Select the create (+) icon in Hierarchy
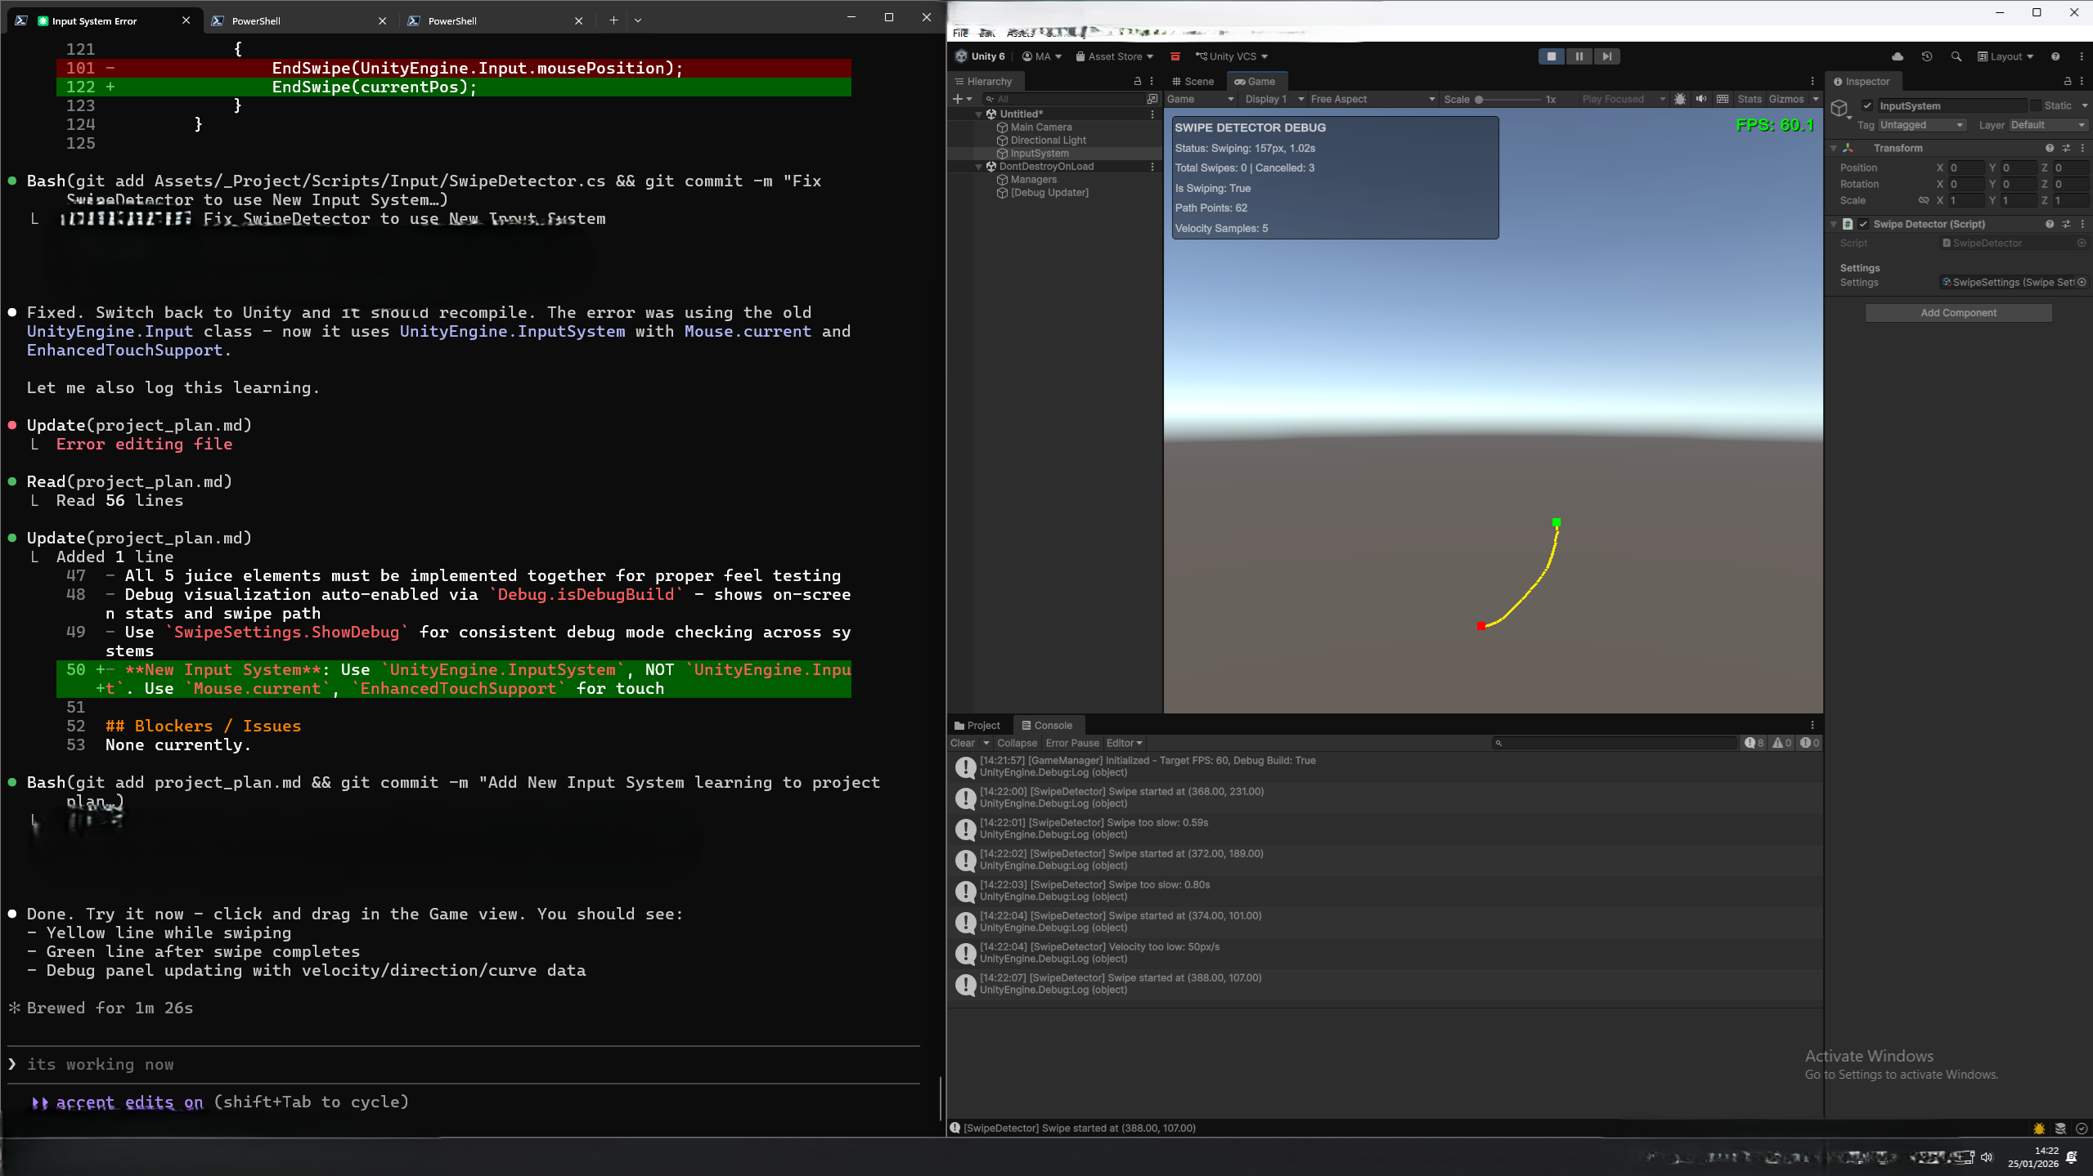Image resolution: width=2093 pixels, height=1176 pixels. point(959,99)
